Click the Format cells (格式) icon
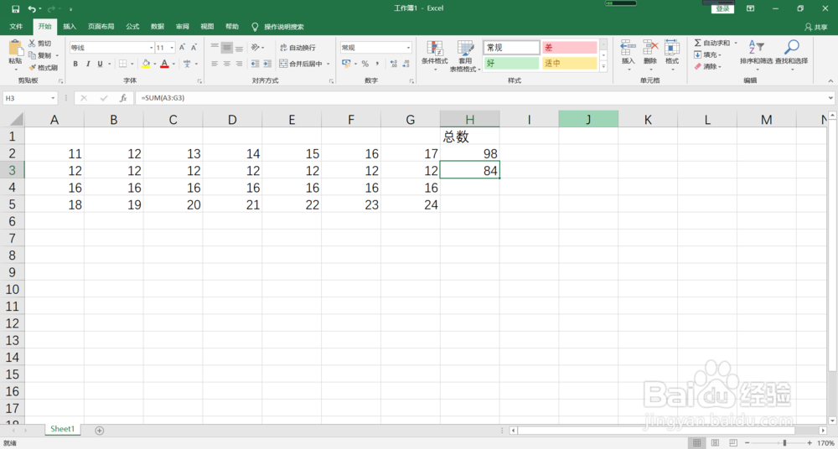This screenshot has height=449, width=838. tap(672, 48)
